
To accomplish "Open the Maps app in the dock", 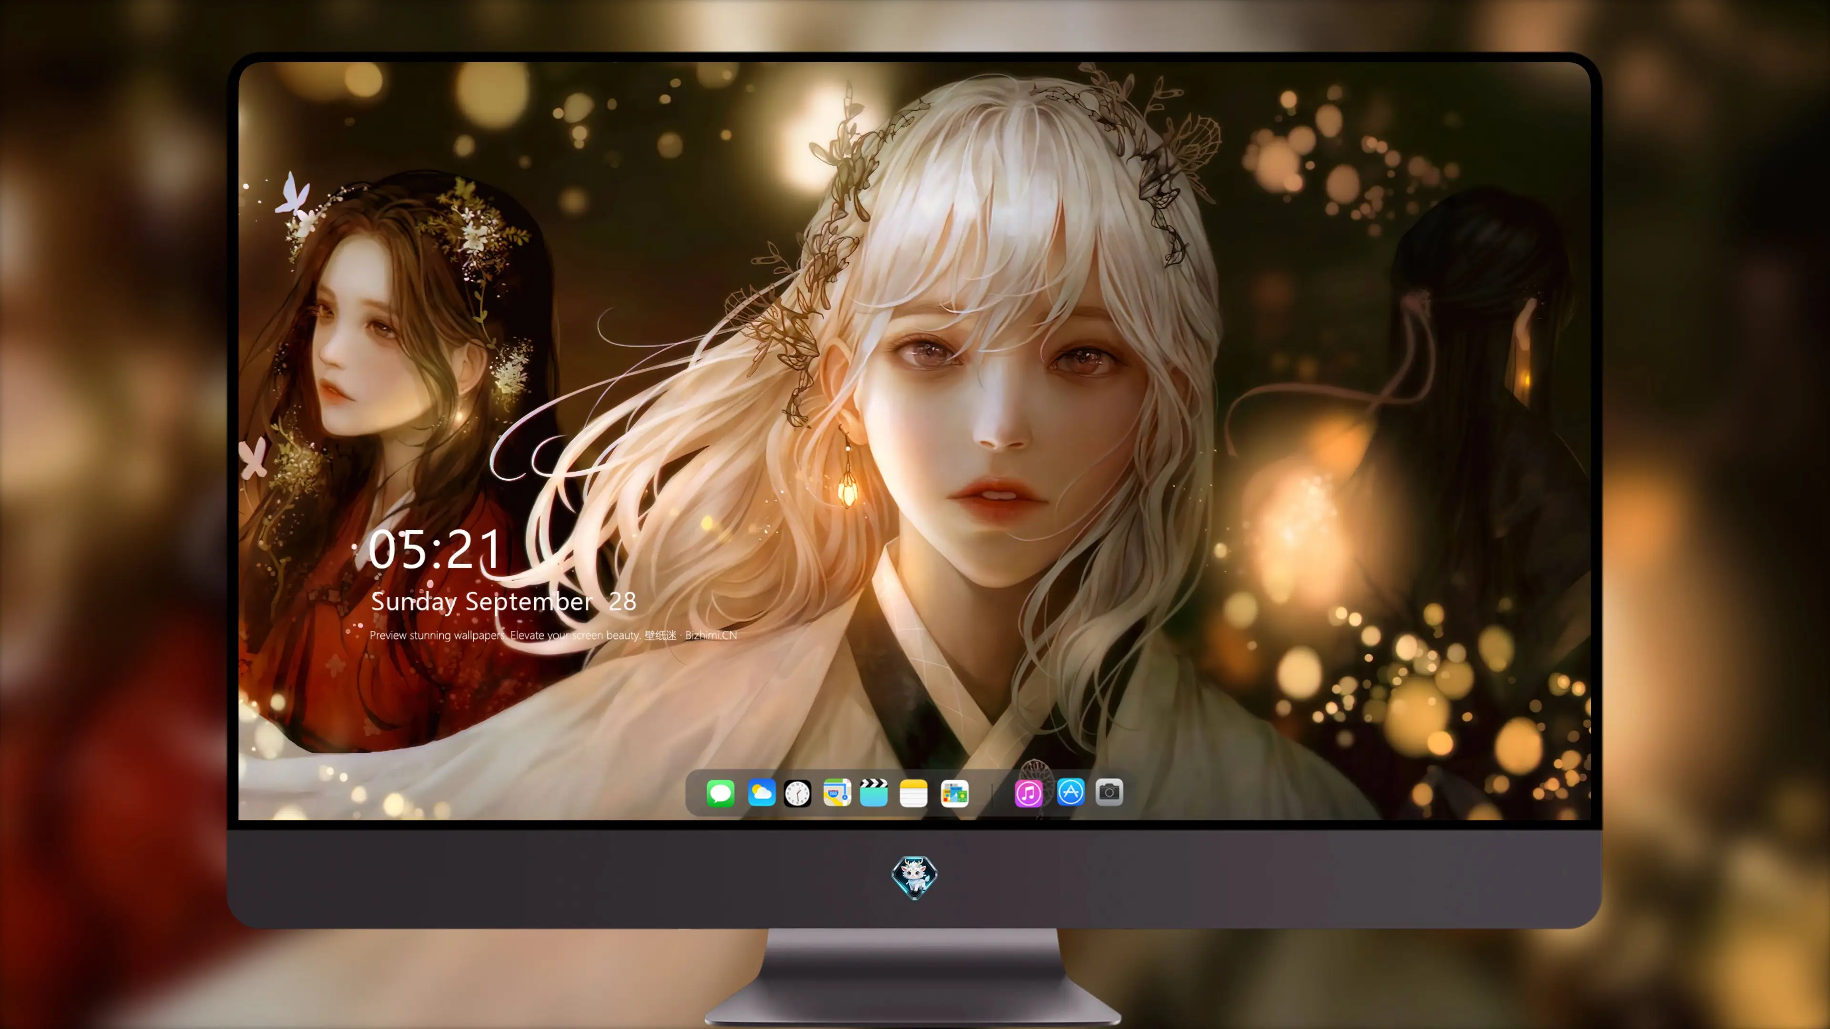I will (837, 793).
